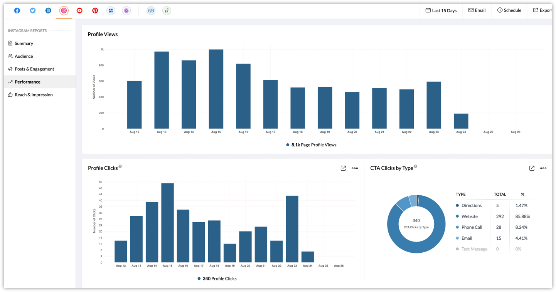The height and width of the screenshot is (292, 556).
Task: Click the "TYPE" column header
Action: click(460, 195)
